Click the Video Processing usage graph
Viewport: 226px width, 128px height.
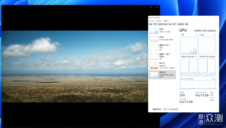click(x=207, y=67)
